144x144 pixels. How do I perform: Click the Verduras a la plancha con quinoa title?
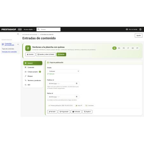tap(48, 47)
